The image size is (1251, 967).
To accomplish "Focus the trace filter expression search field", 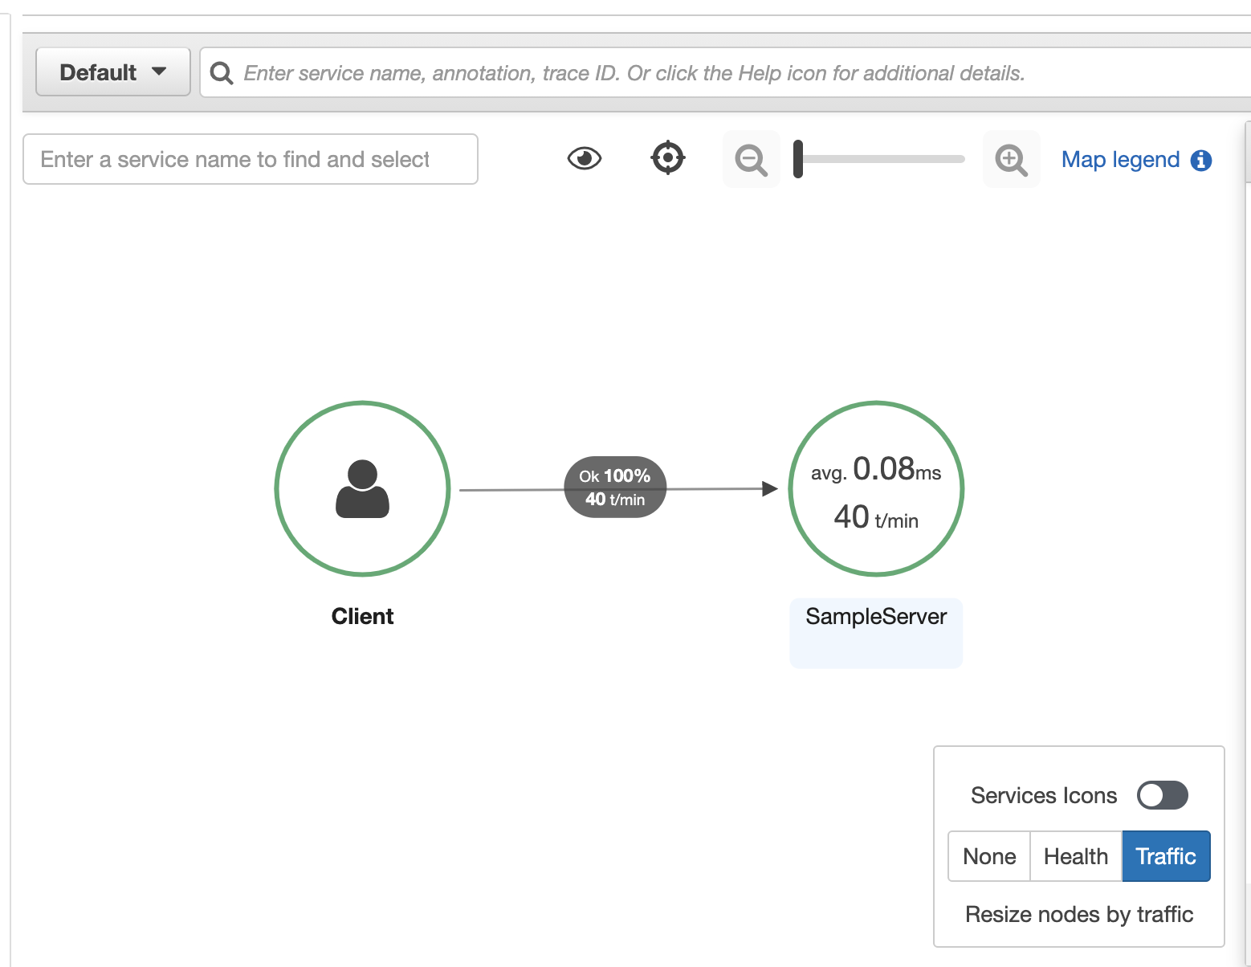I will [723, 73].
